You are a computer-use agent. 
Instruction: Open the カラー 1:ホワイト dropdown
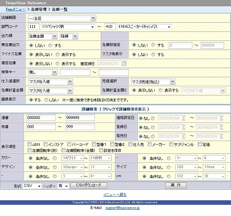click(73, 158)
